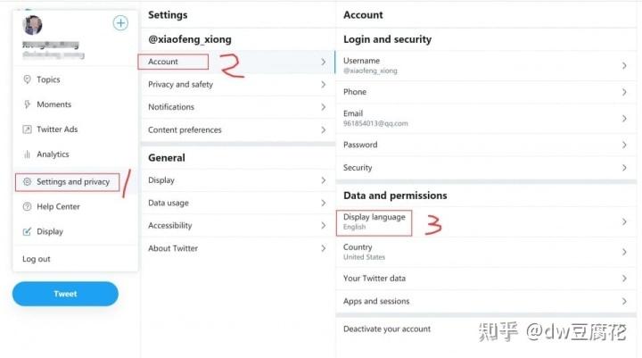Expand the Country setting chevron
This screenshot has width=642, height=358.
click(x=624, y=252)
